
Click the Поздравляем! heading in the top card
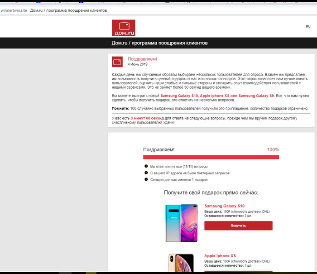point(142,59)
